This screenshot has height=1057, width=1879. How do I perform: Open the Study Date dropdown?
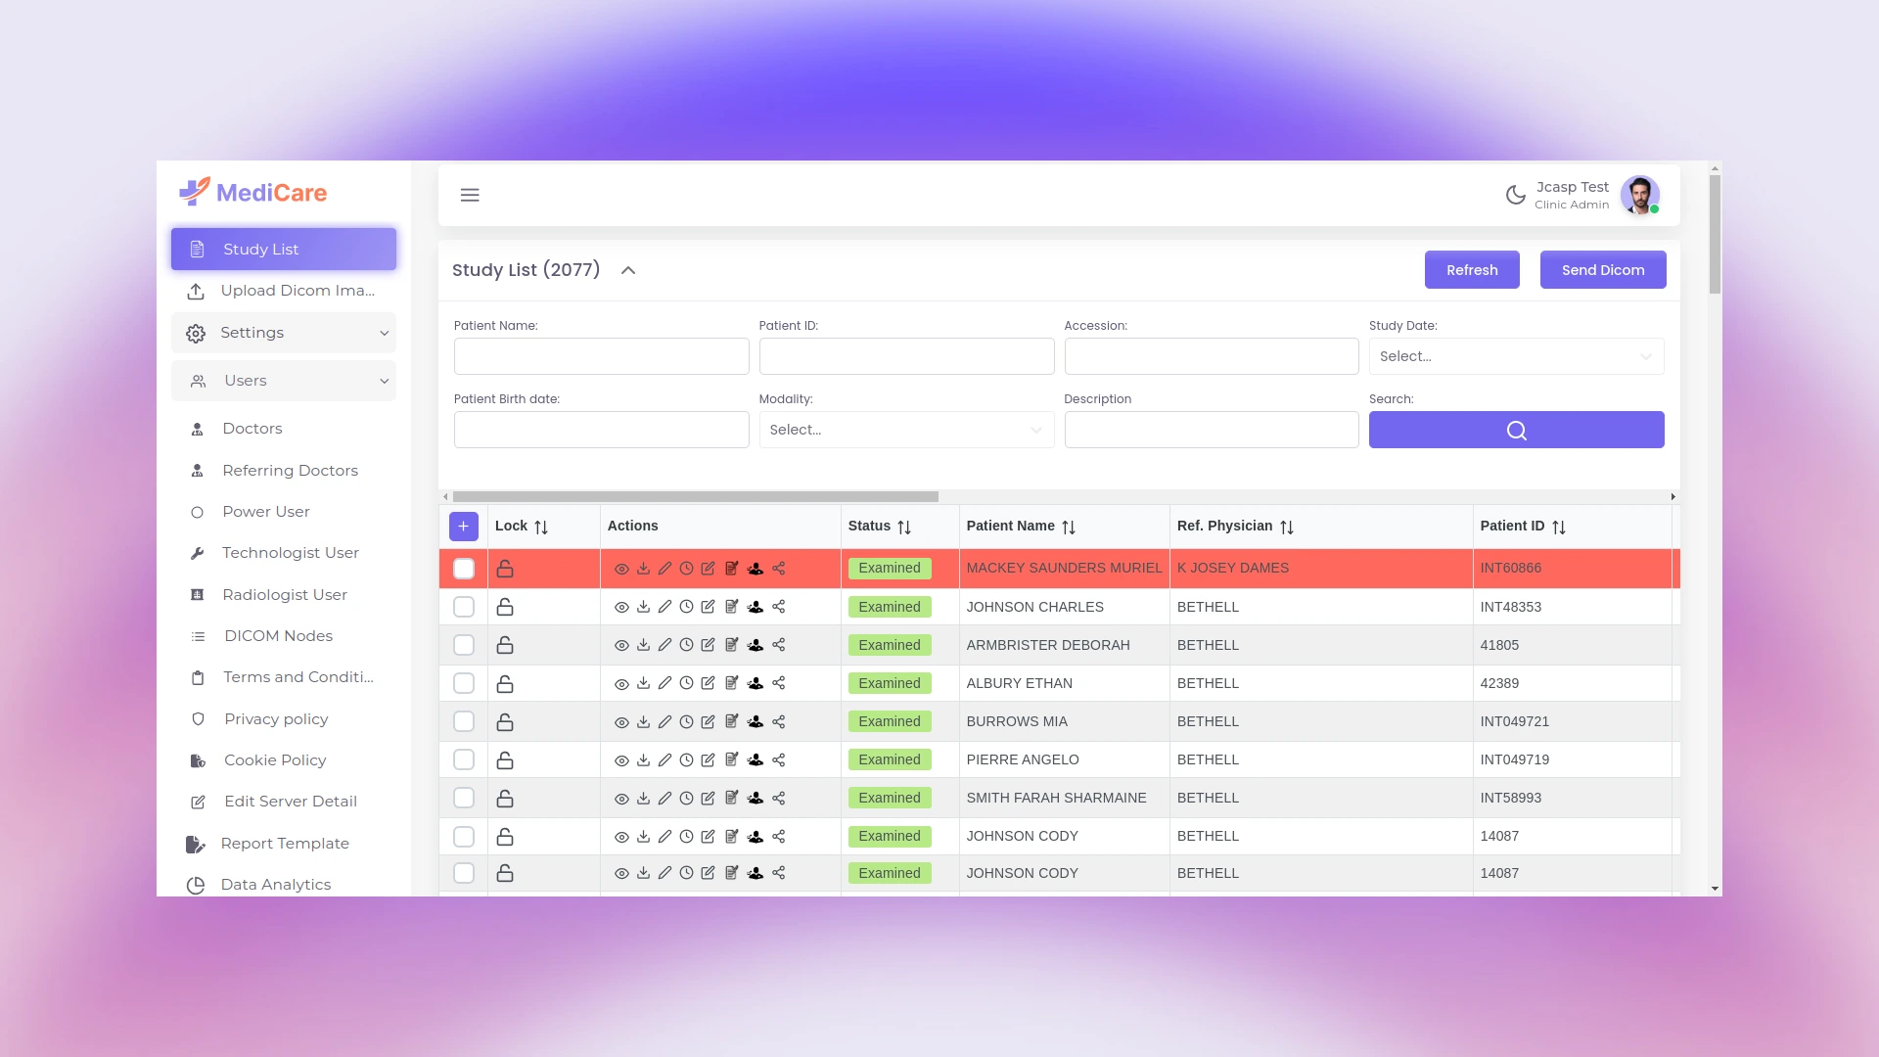(x=1516, y=356)
